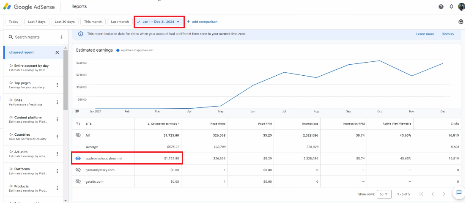Open the account profile avatar
Viewport: 466px width, 203px height.
(x=461, y=6)
